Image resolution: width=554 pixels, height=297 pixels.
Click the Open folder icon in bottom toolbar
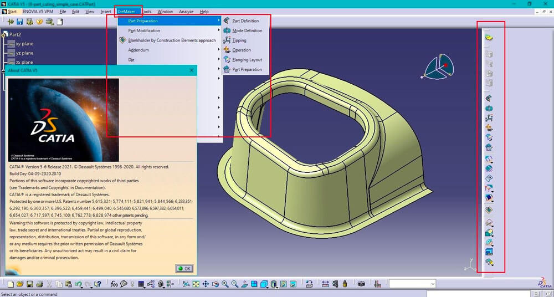(x=20, y=284)
